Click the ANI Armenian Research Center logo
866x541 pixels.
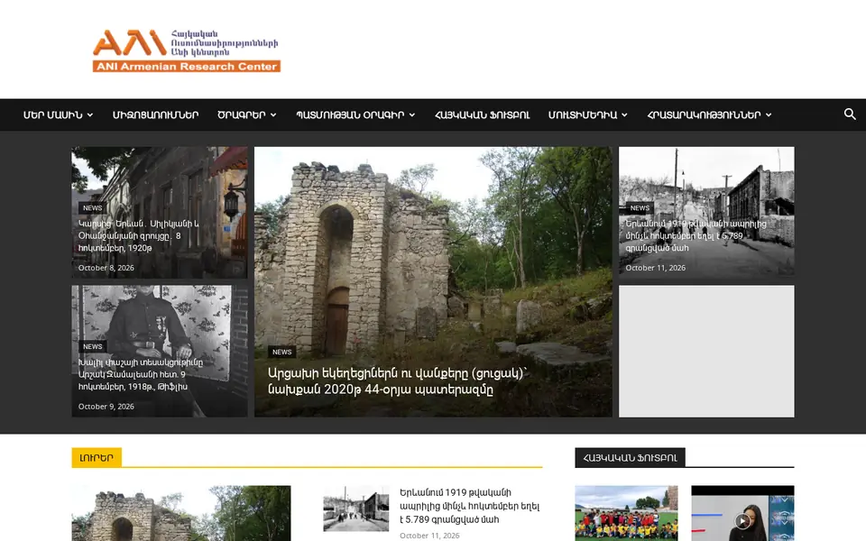187,50
